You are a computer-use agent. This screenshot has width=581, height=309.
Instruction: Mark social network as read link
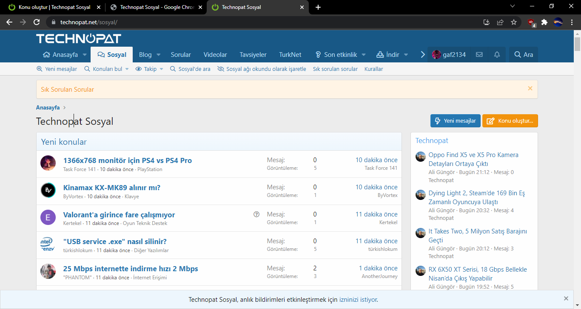[262, 69]
